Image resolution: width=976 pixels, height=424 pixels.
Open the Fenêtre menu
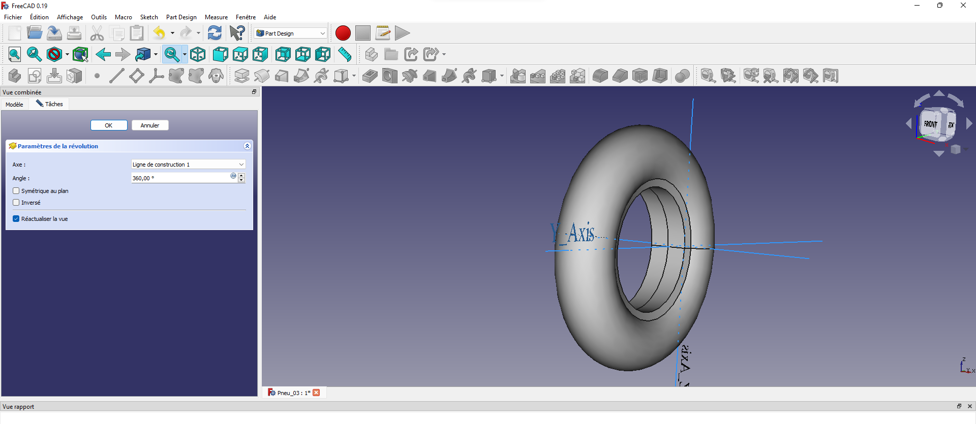246,17
